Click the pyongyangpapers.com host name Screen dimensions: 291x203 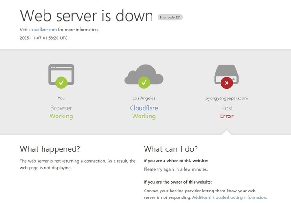pyautogui.click(x=227, y=98)
